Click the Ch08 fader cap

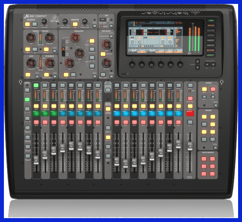pyautogui.click(x=98, y=154)
